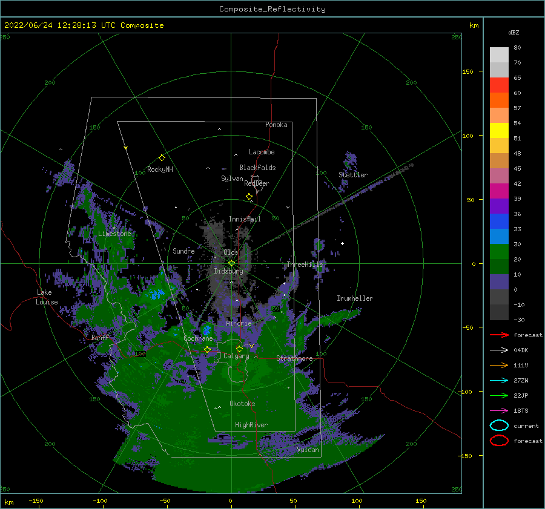Click the Airdrie label

(x=239, y=323)
